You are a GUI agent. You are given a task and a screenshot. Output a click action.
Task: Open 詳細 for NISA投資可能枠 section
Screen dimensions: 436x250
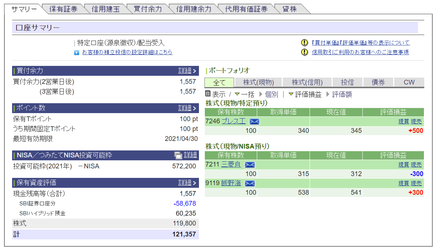(x=190, y=155)
